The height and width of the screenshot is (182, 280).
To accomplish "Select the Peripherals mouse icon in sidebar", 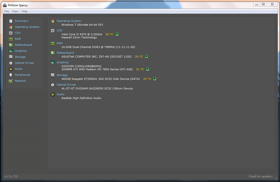I will coord(11,75).
